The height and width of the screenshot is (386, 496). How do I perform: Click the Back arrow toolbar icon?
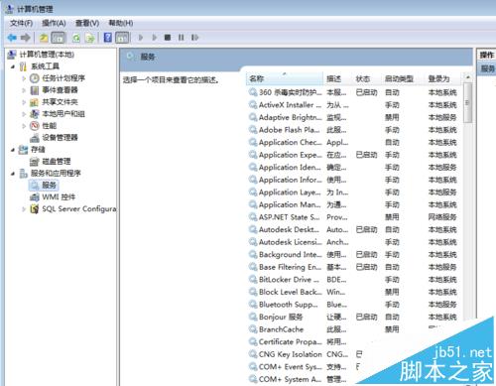point(12,38)
